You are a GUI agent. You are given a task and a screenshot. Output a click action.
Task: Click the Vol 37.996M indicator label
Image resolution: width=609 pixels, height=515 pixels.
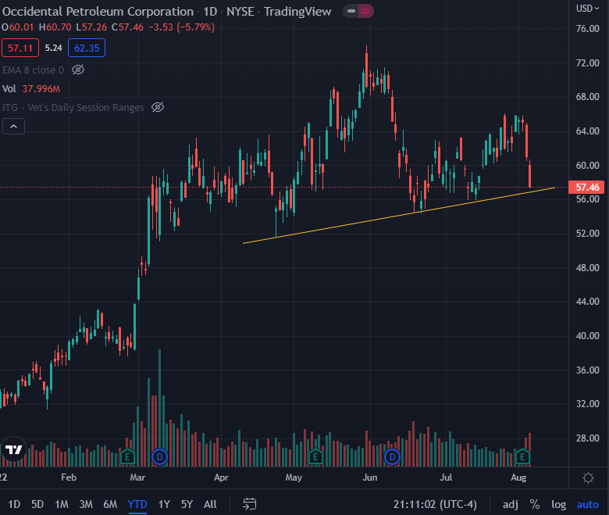(x=31, y=88)
